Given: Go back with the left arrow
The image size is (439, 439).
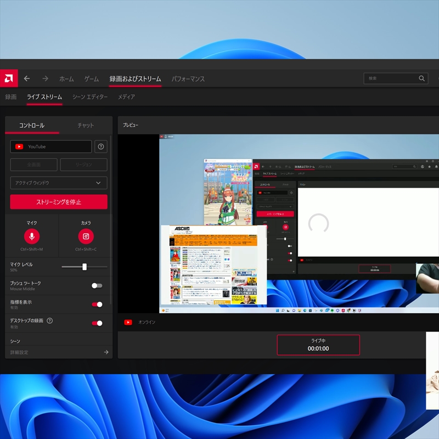Looking at the screenshot, I should point(27,78).
